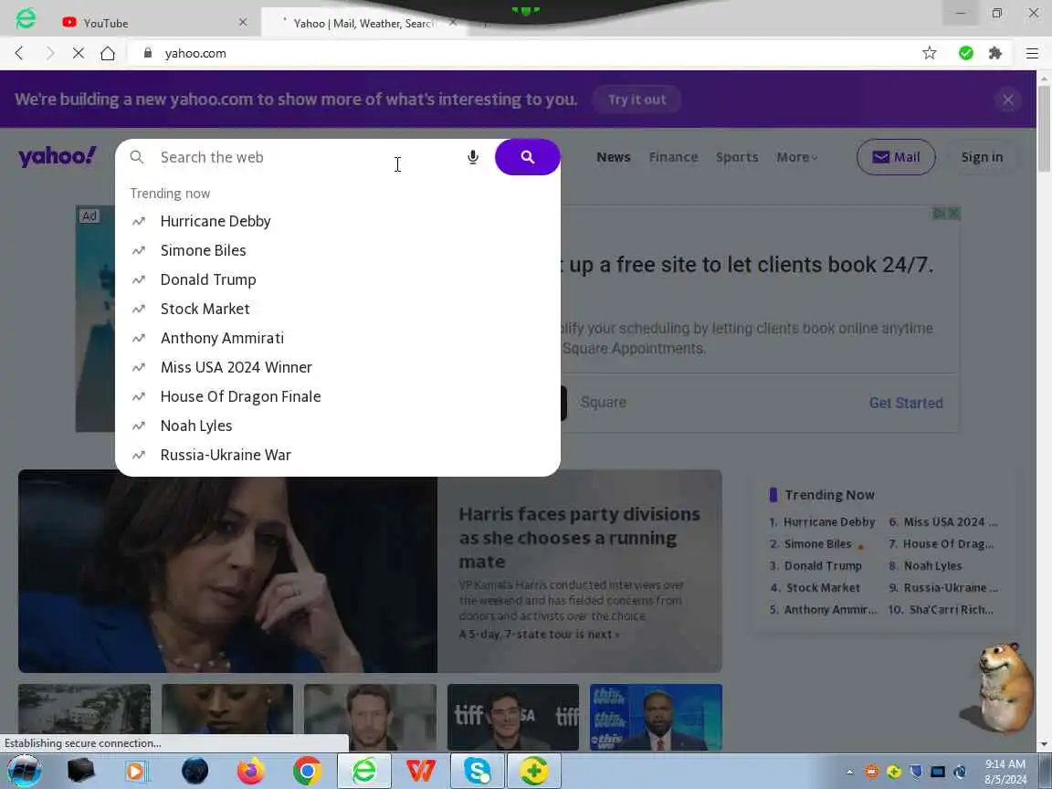The height and width of the screenshot is (789, 1052).
Task: Open the browser home page icon
Action: 108,53
